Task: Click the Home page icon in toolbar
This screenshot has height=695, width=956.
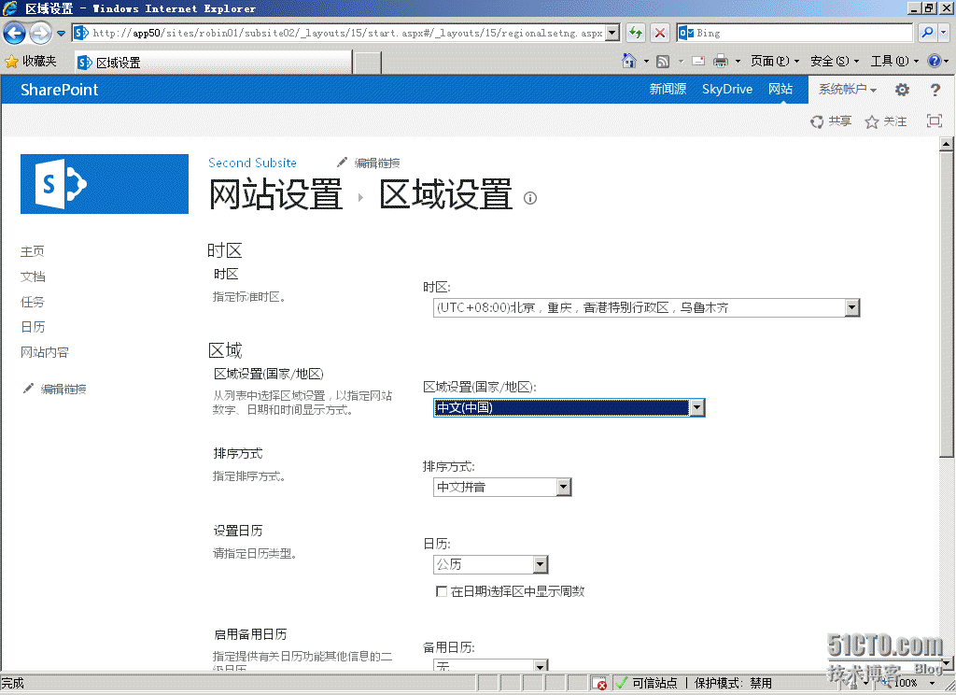Action: (628, 61)
